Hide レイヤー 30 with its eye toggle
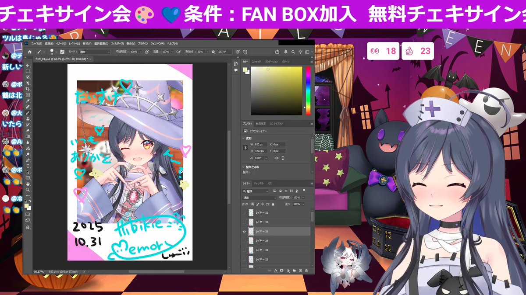The image size is (526, 295). pyautogui.click(x=244, y=232)
